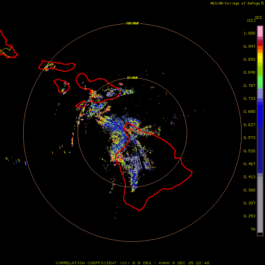265x265 pixels.
Task: Click the TH threshold label on scale
Action: (253, 229)
